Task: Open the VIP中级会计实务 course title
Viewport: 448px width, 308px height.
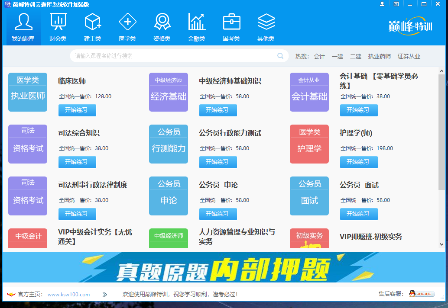Action: pyautogui.click(x=95, y=237)
